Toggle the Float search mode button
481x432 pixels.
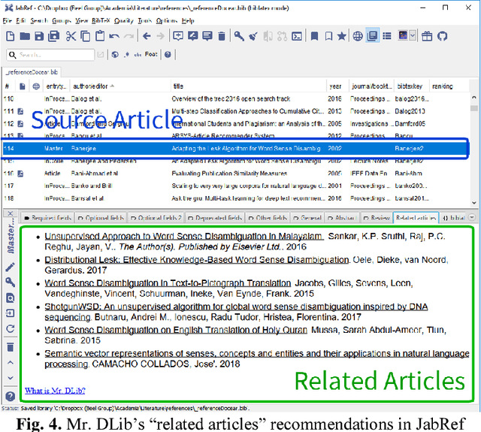tap(151, 54)
